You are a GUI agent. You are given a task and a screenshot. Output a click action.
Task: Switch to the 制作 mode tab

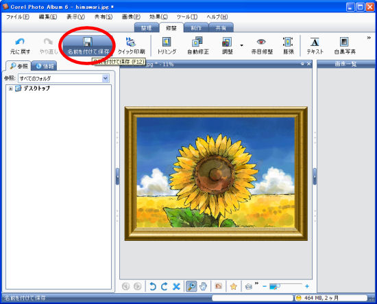(196, 27)
